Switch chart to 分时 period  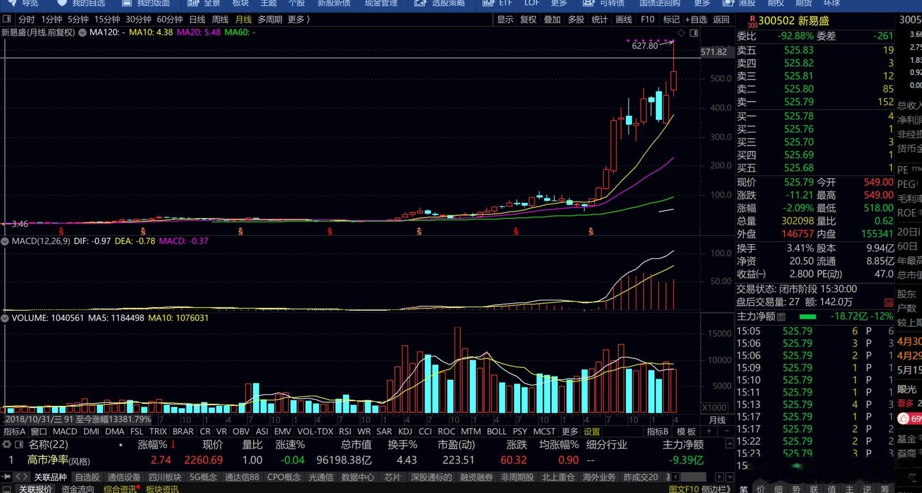coord(26,20)
